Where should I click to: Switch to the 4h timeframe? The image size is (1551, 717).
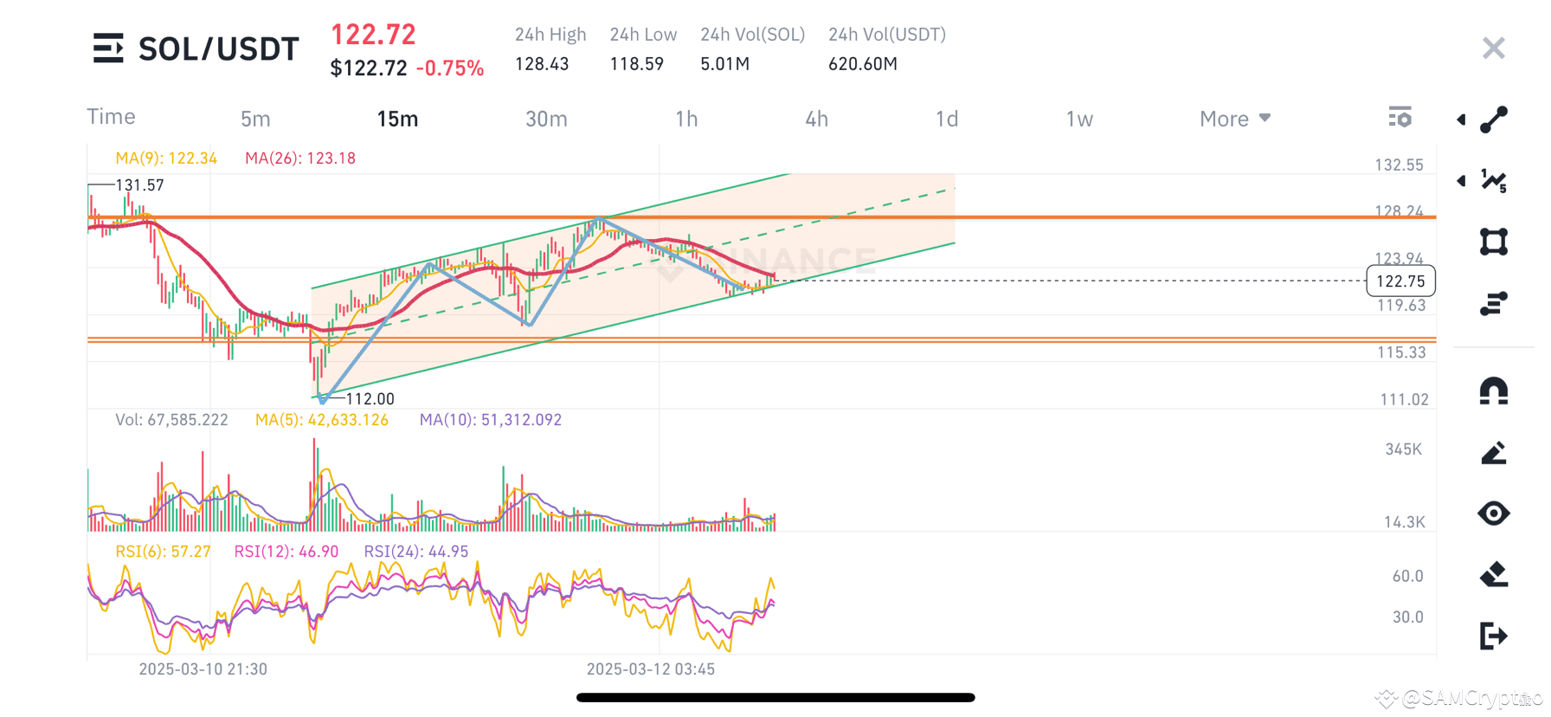[816, 119]
